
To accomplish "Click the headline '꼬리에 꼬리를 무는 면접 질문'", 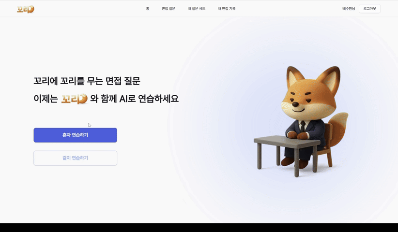I will (87, 81).
